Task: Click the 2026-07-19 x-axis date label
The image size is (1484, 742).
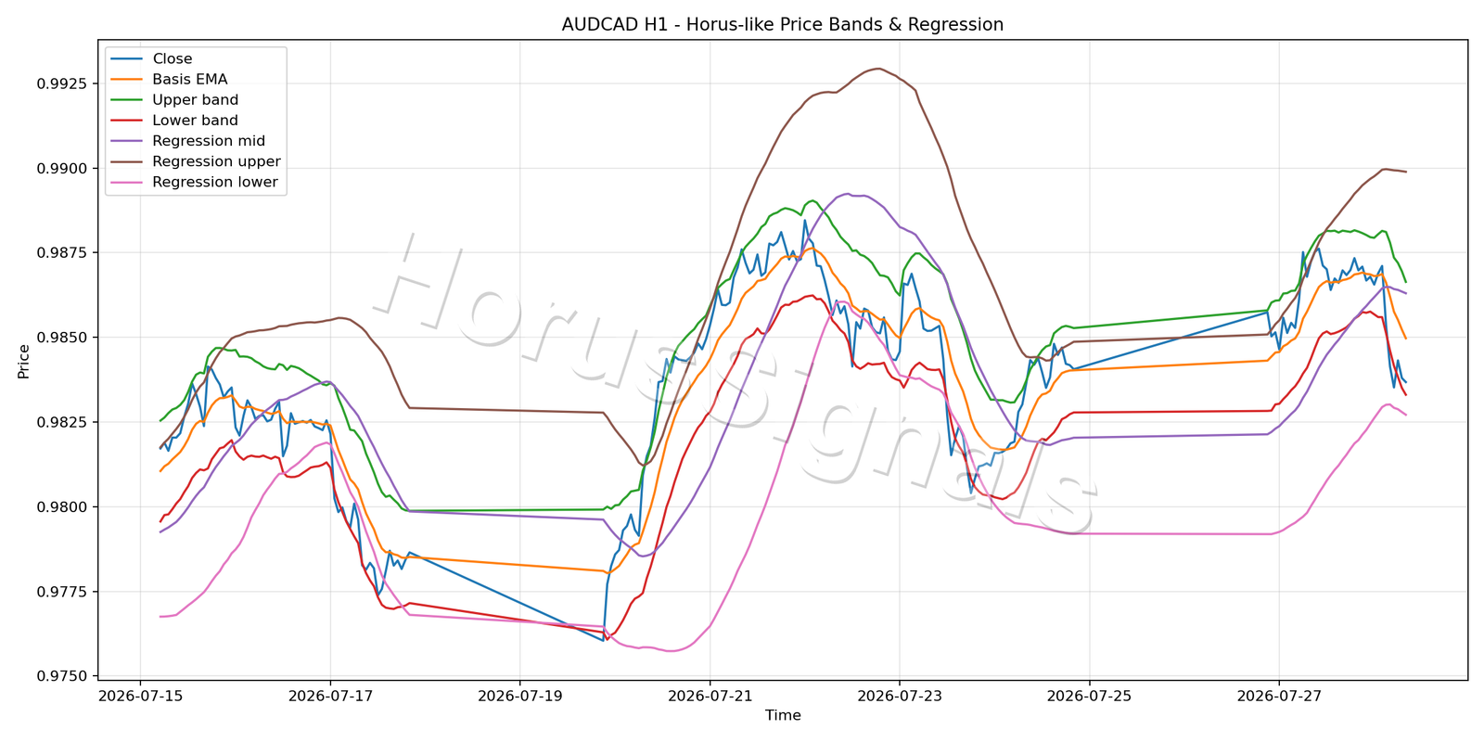Action: point(519,696)
